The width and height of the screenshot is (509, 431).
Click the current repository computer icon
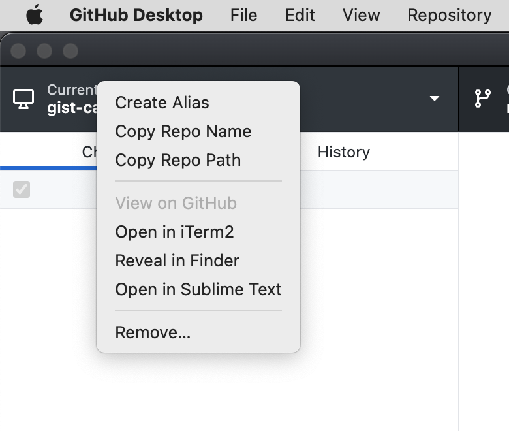23,99
